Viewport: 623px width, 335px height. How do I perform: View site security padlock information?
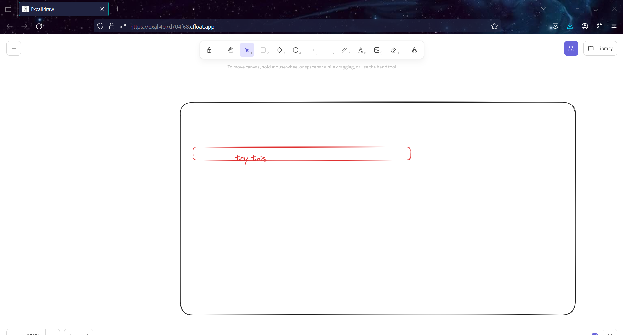tap(112, 26)
